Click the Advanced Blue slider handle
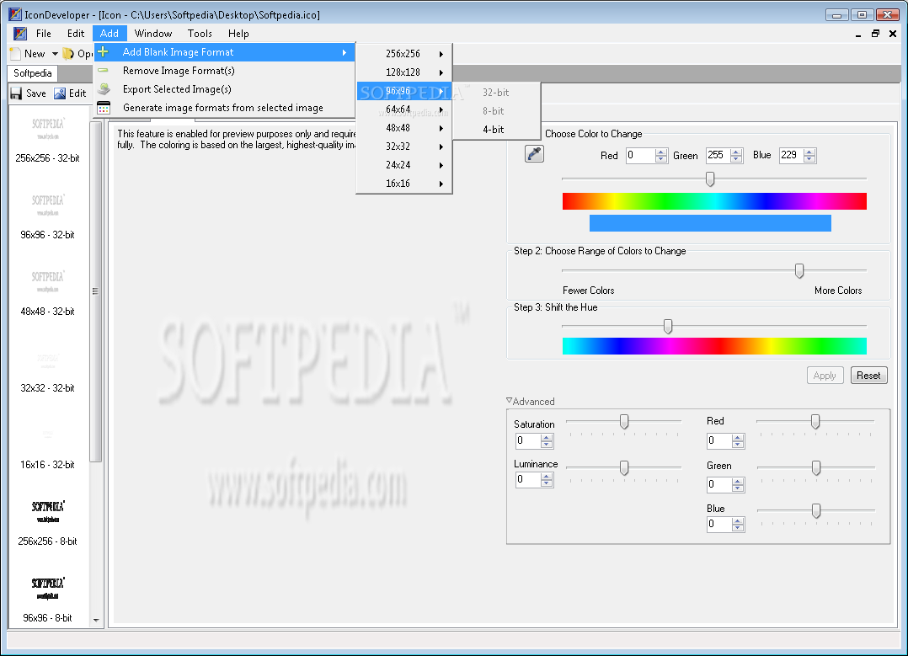908x656 pixels. pos(816,510)
